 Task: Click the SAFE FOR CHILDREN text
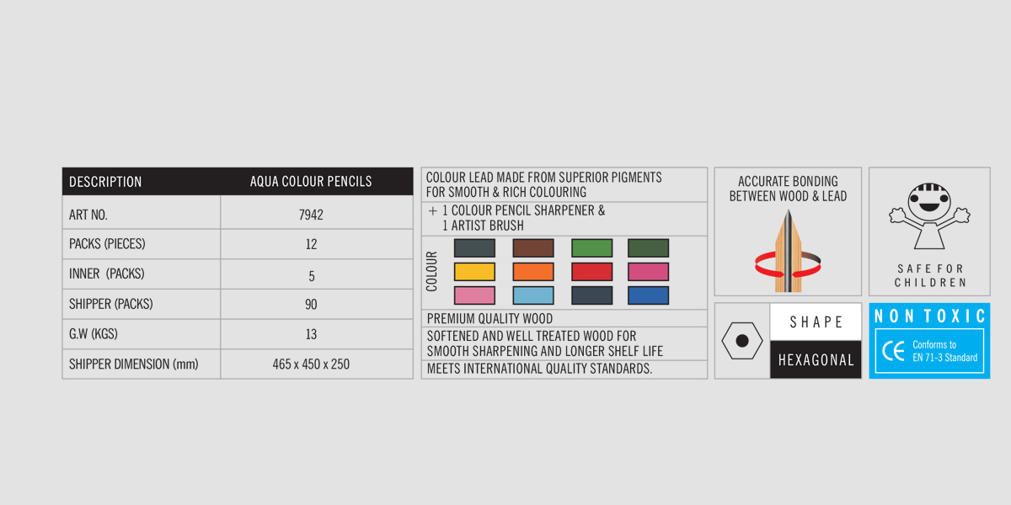tap(929, 276)
